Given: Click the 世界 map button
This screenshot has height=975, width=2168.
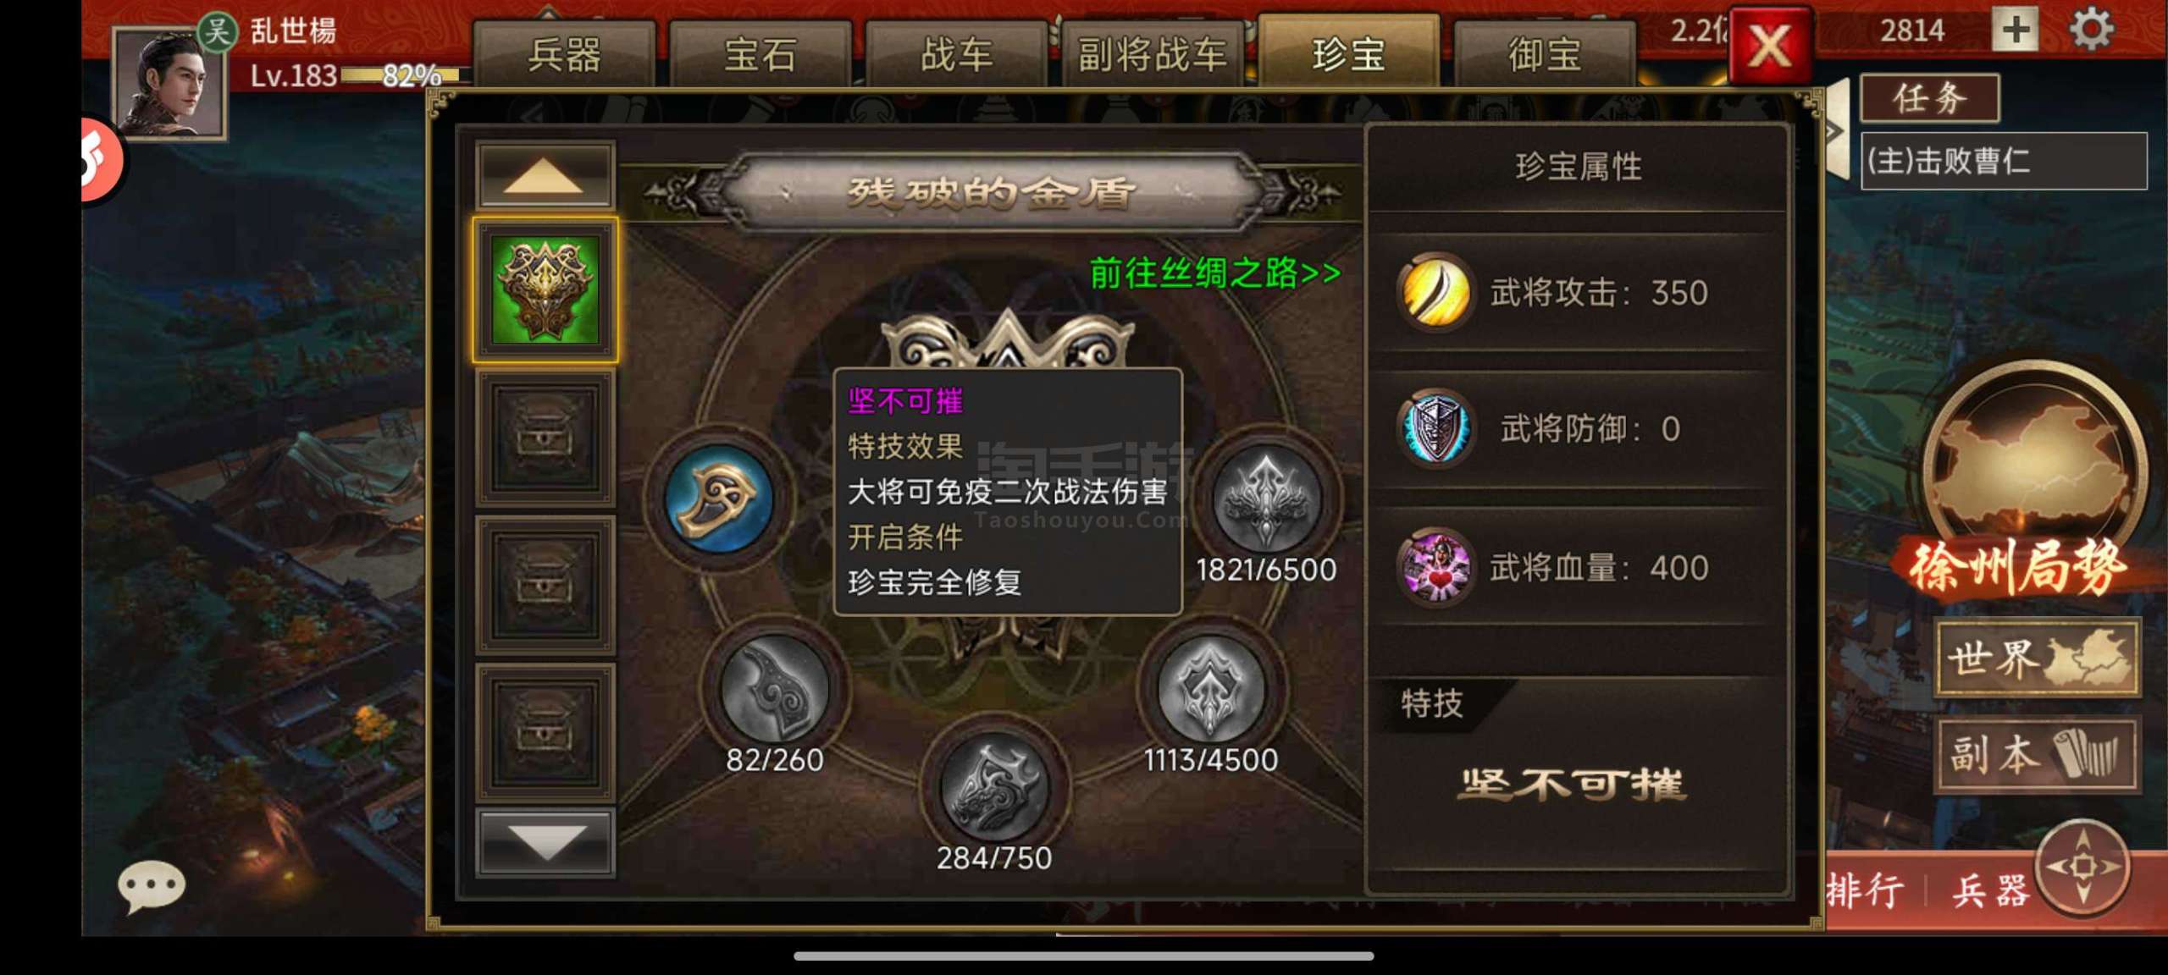Looking at the screenshot, I should (x=2038, y=658).
